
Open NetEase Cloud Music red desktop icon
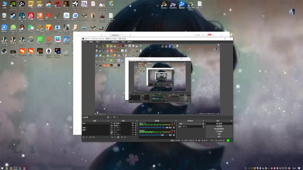31,17
